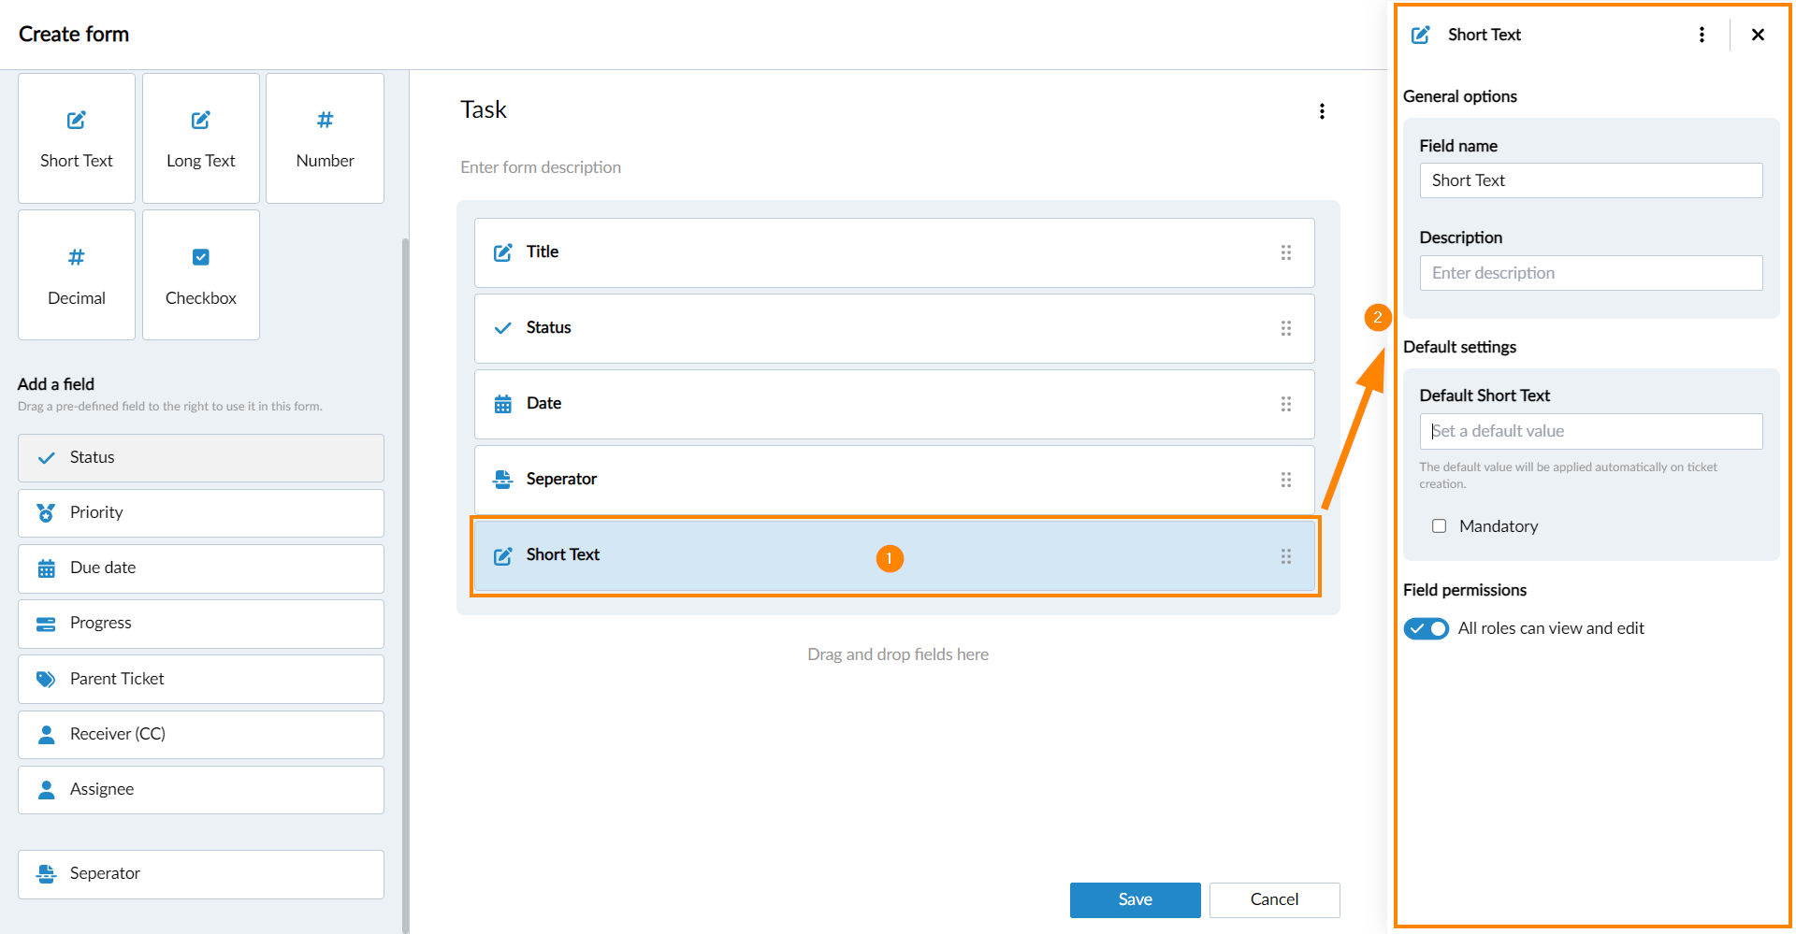Screen dimensions: 1796x934
Task: Select the Priority predefined field
Action: pos(200,513)
